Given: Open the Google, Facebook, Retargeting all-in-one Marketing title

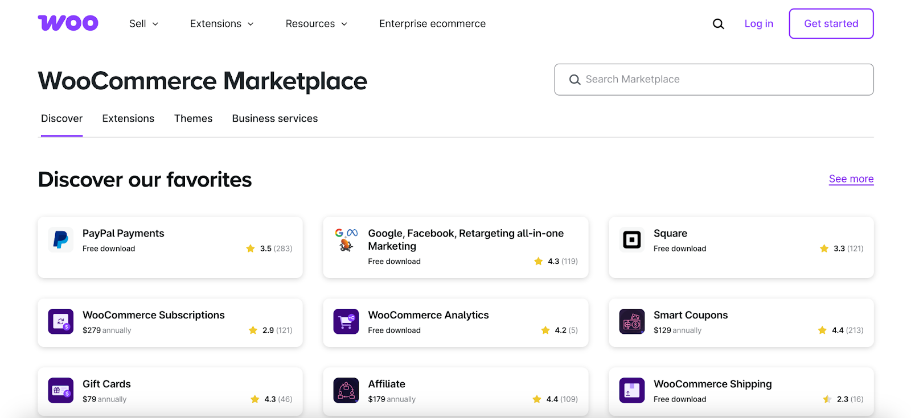Looking at the screenshot, I should (x=466, y=239).
